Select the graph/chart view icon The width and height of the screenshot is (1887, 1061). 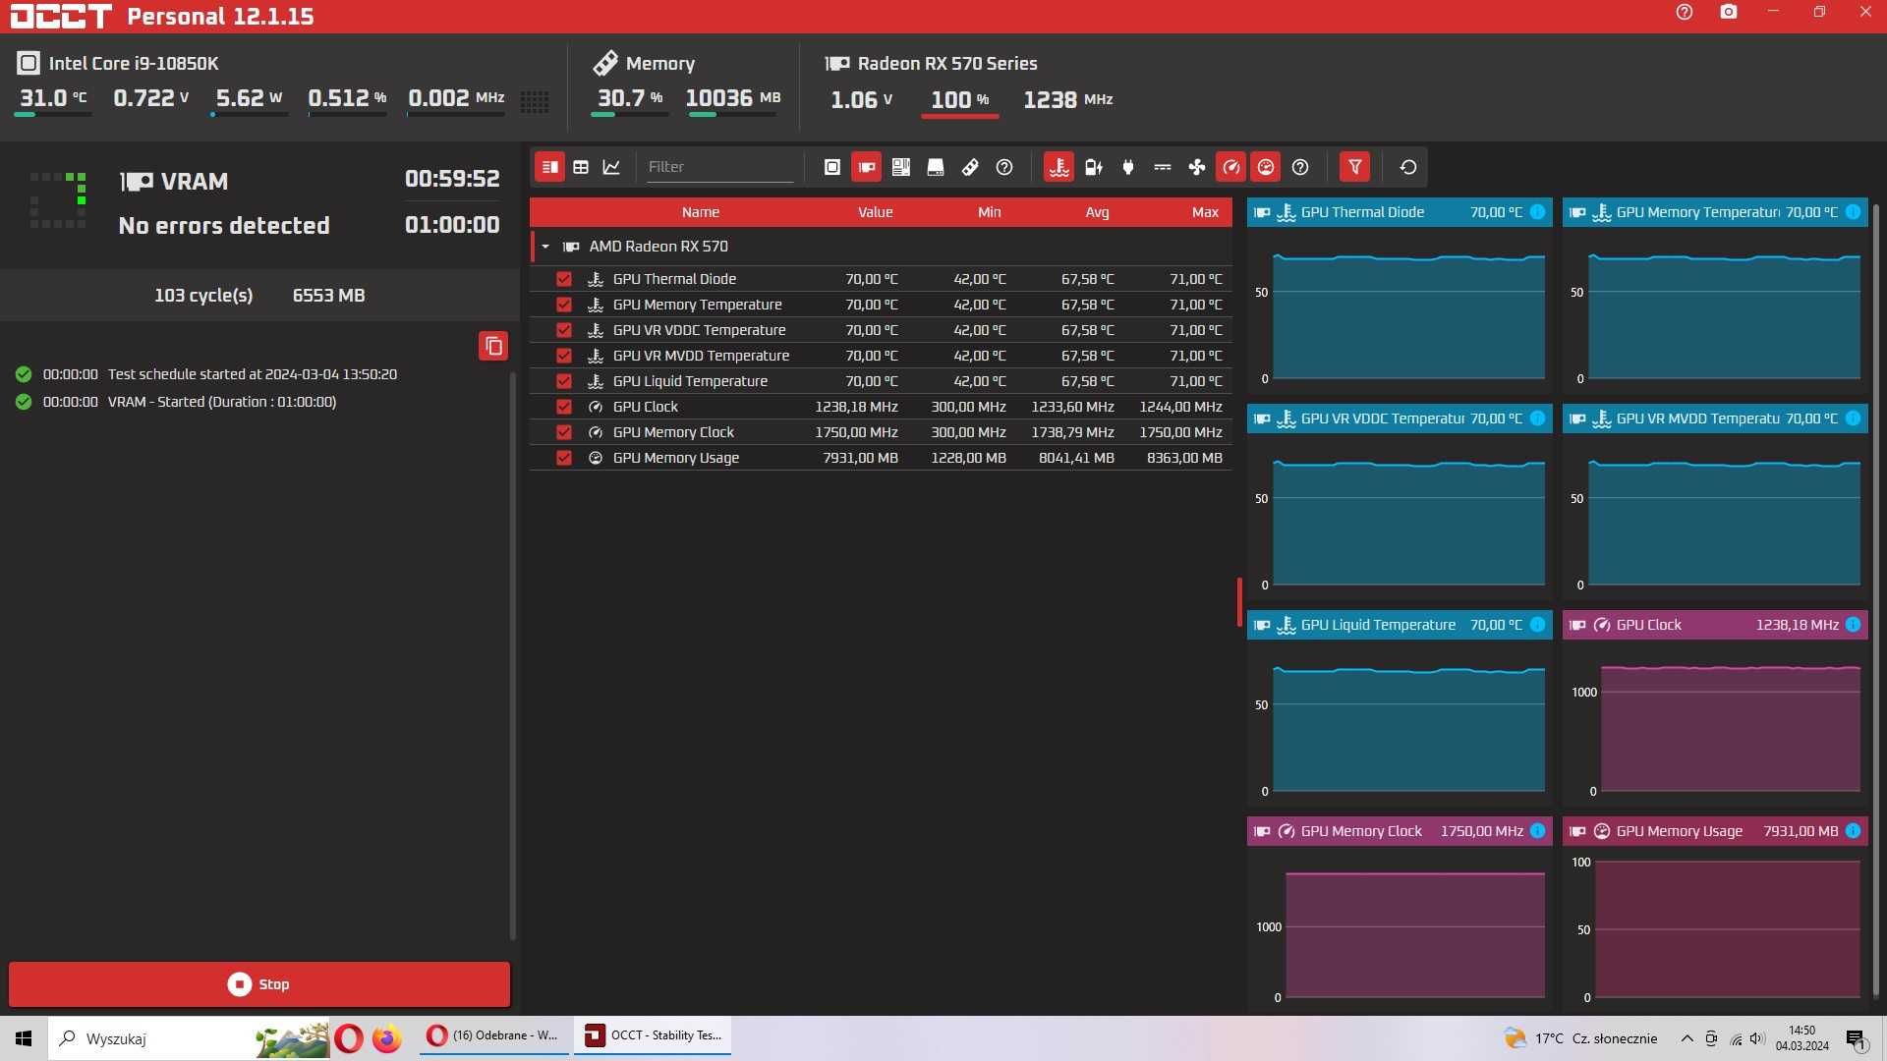click(x=611, y=166)
